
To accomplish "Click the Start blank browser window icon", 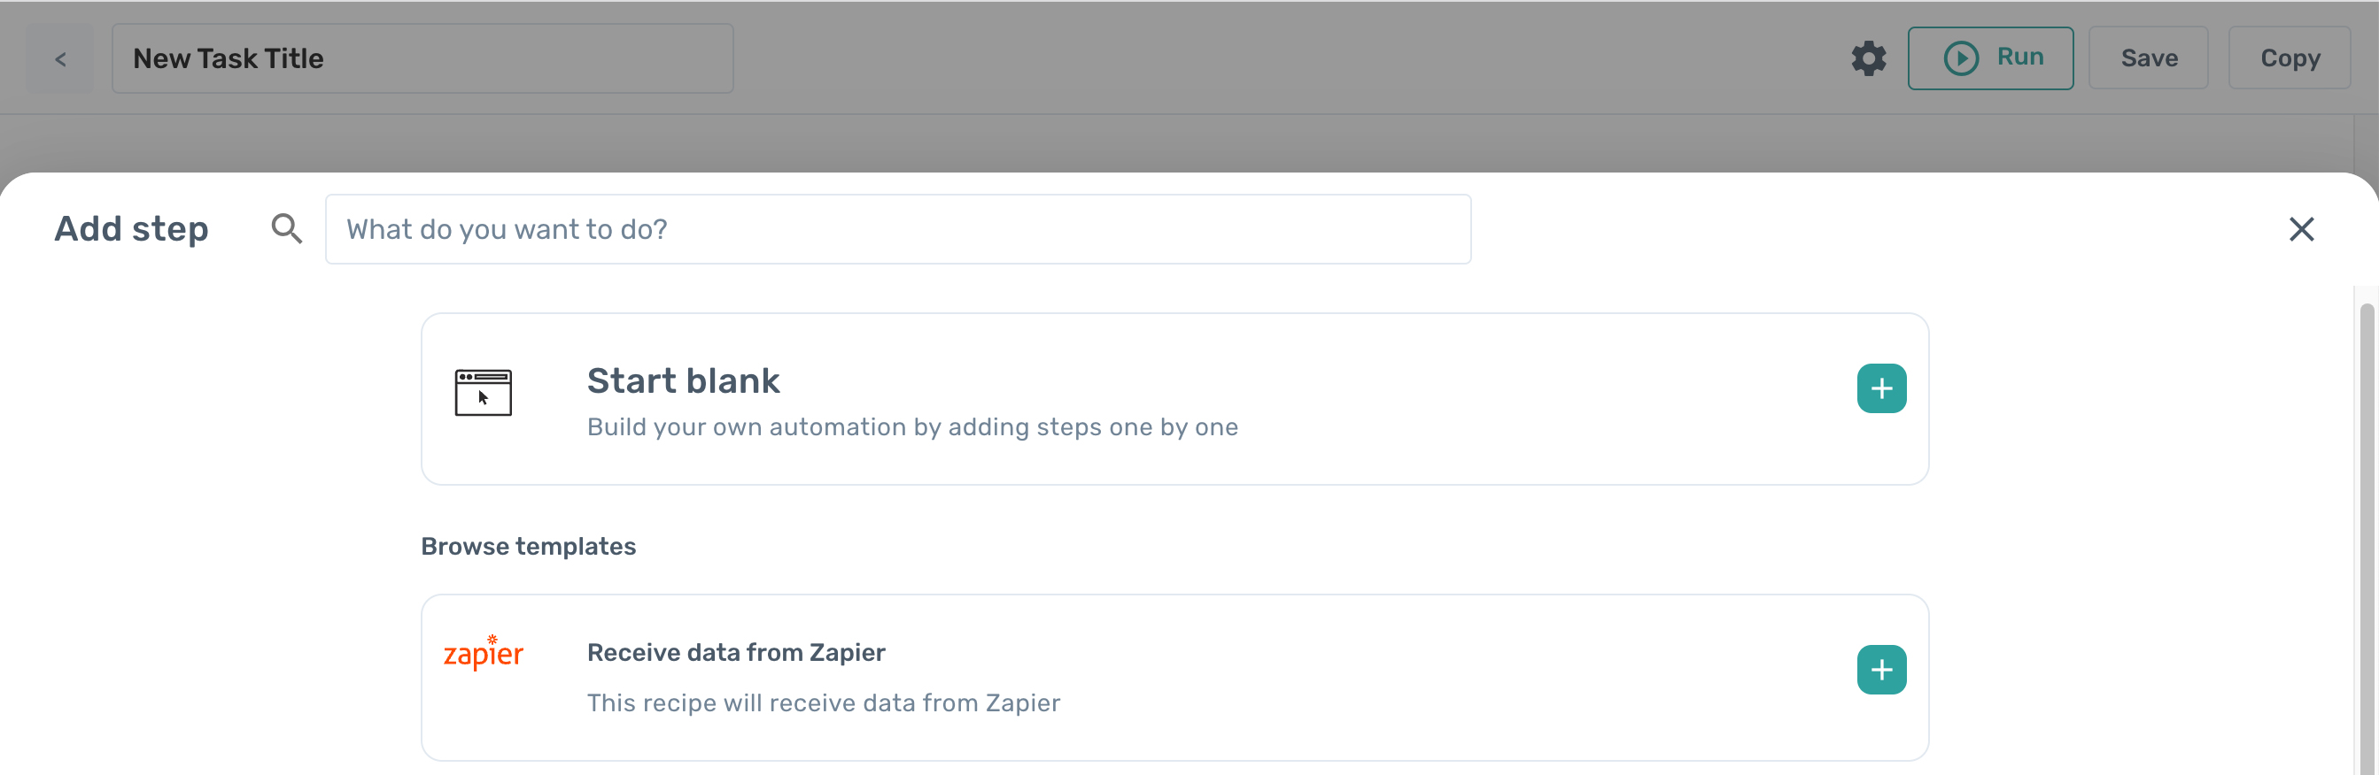I will point(483,392).
